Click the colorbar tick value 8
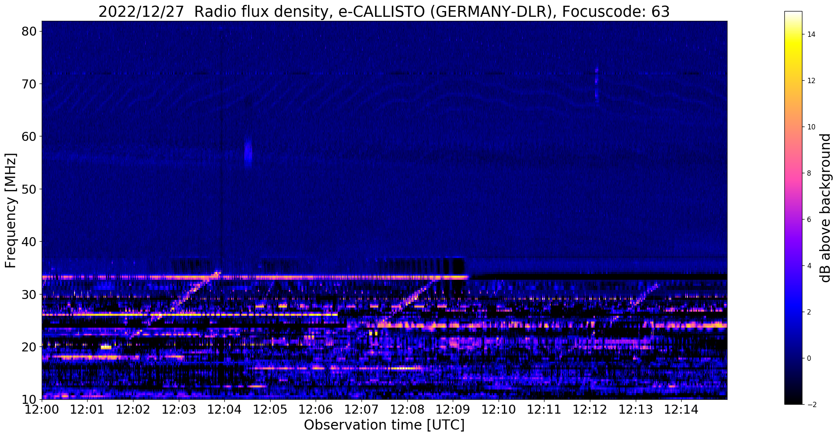This screenshot has height=437, width=838. click(x=809, y=173)
